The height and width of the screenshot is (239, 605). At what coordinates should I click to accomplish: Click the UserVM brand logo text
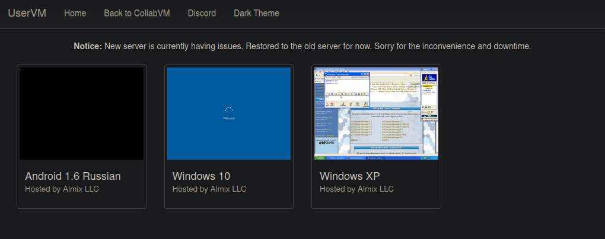[x=27, y=13]
